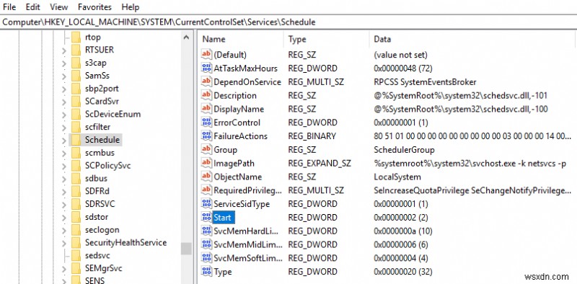
Task: Click the ErrorControl DWORD icon
Action: 206,123
